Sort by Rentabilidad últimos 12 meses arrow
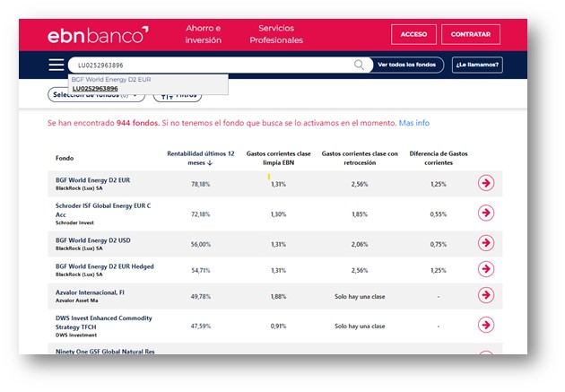This screenshot has width=565, height=392. (210, 163)
